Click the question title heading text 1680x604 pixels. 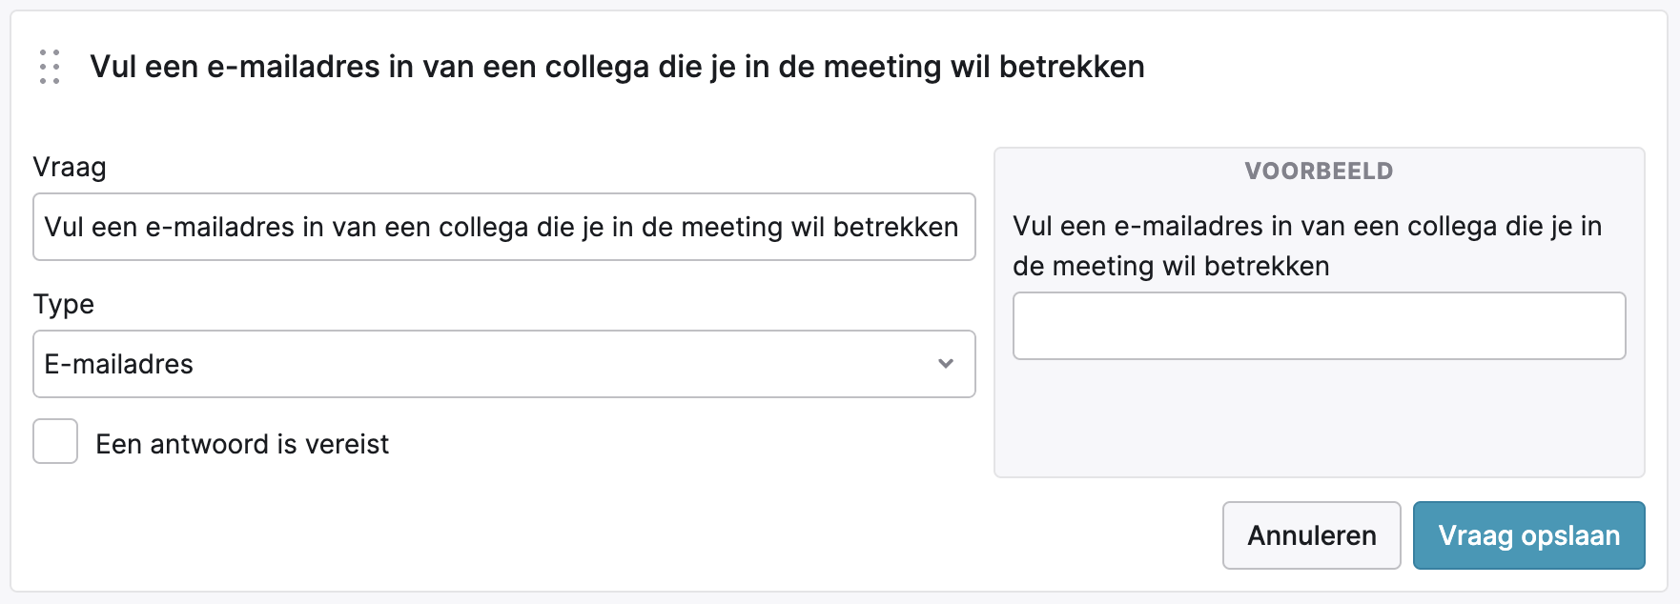617,67
